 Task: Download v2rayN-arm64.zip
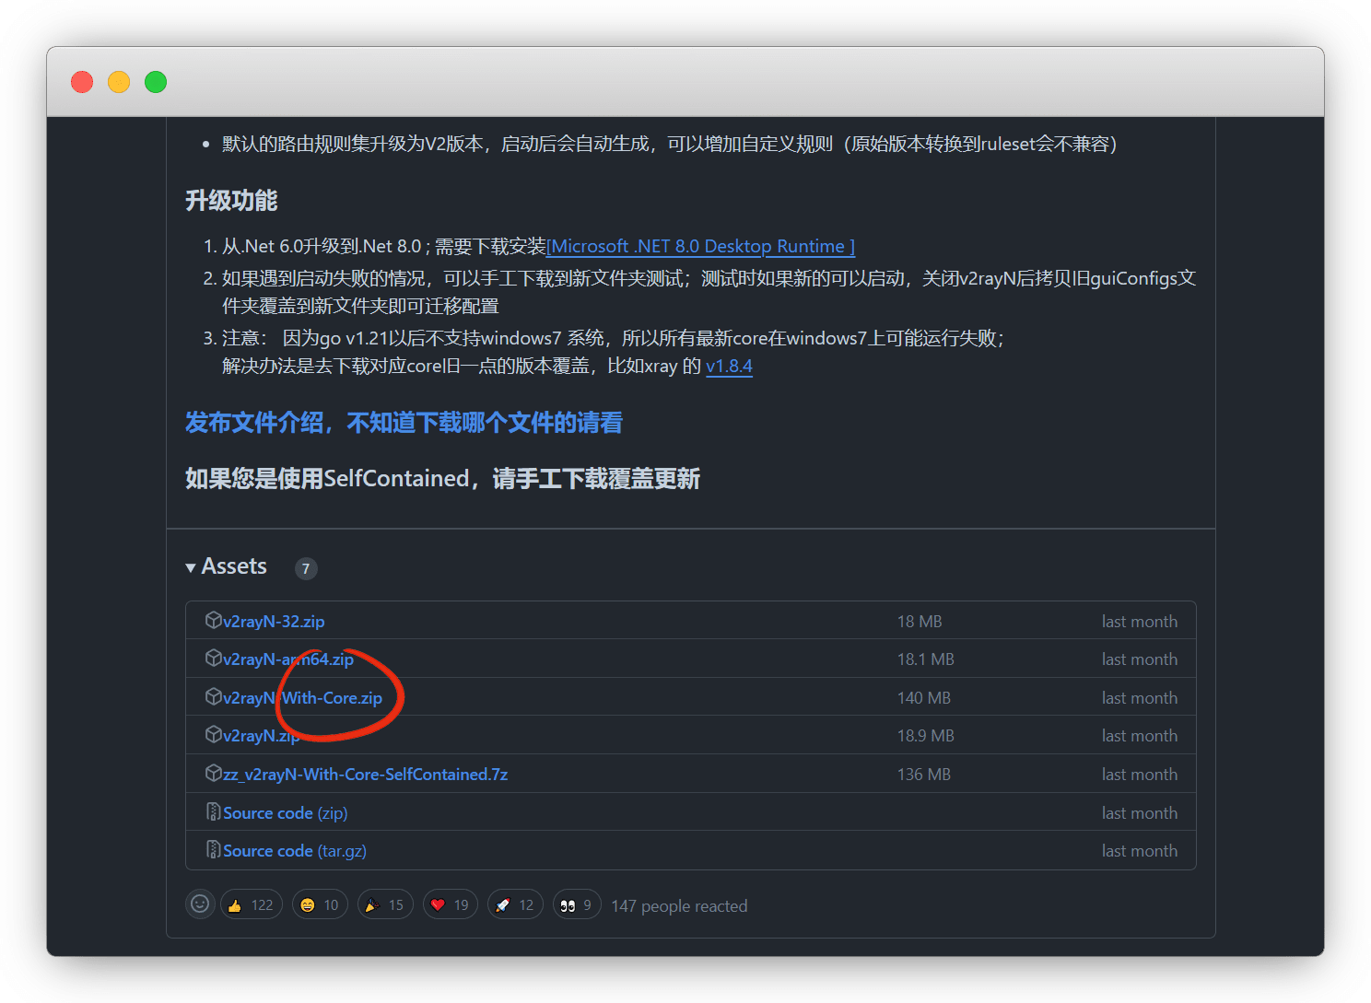[288, 659]
